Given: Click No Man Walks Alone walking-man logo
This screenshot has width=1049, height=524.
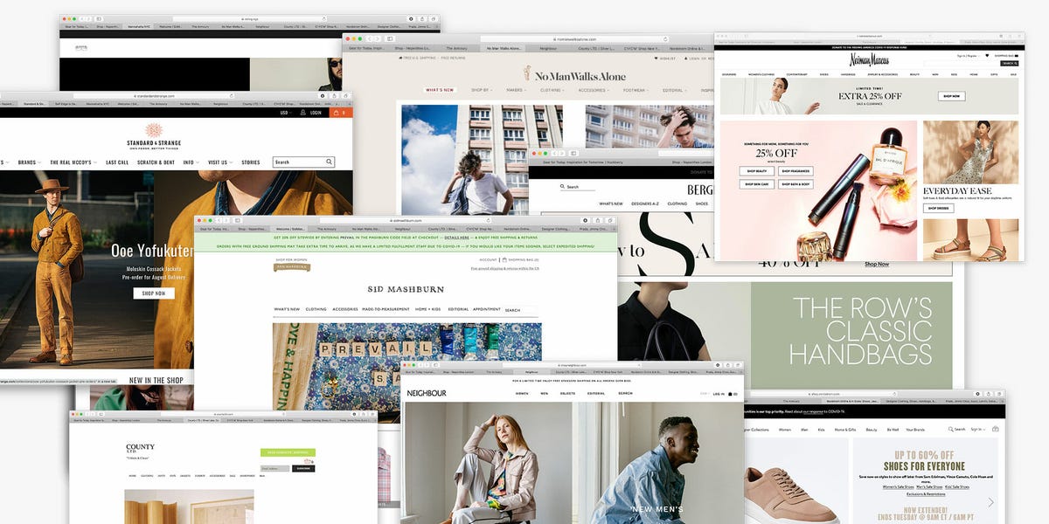Looking at the screenshot, I should 528,74.
